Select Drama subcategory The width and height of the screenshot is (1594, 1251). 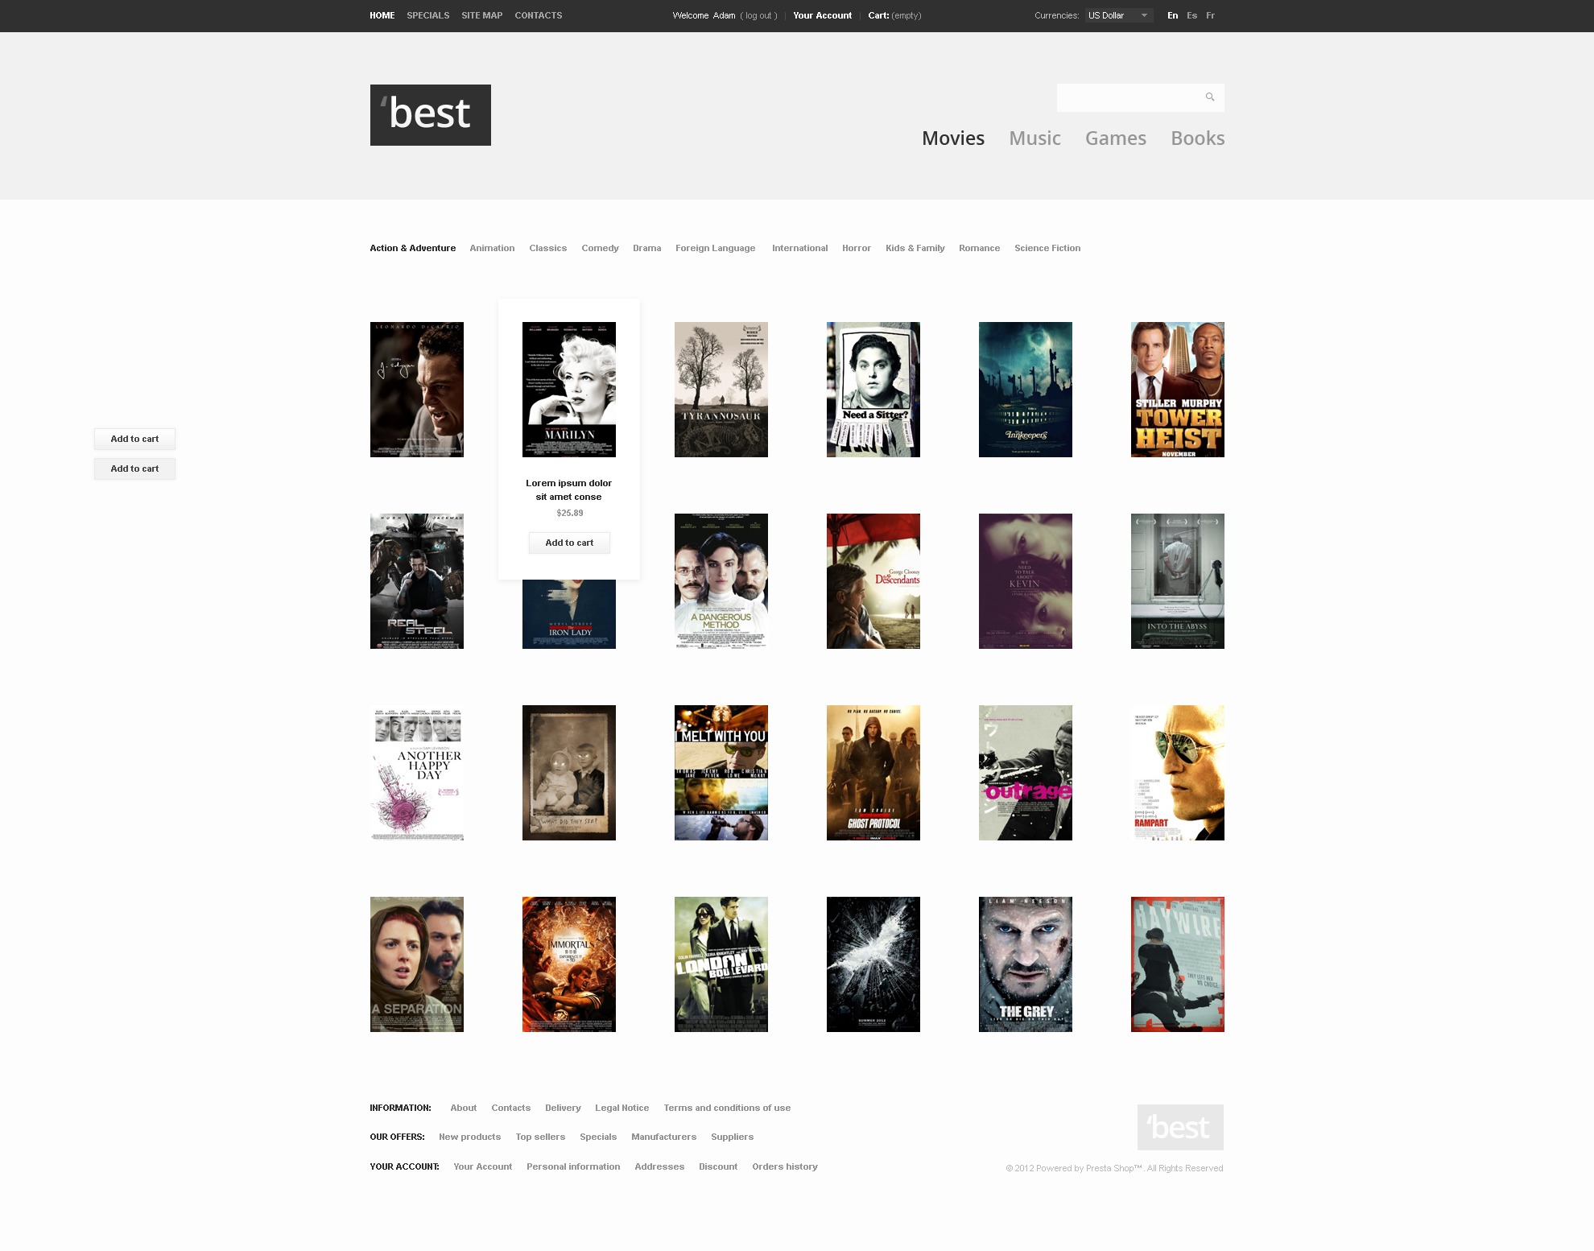click(x=646, y=248)
